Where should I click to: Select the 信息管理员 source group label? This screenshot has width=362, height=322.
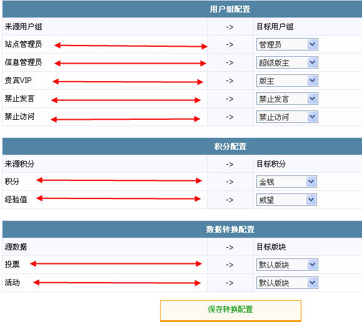point(23,62)
